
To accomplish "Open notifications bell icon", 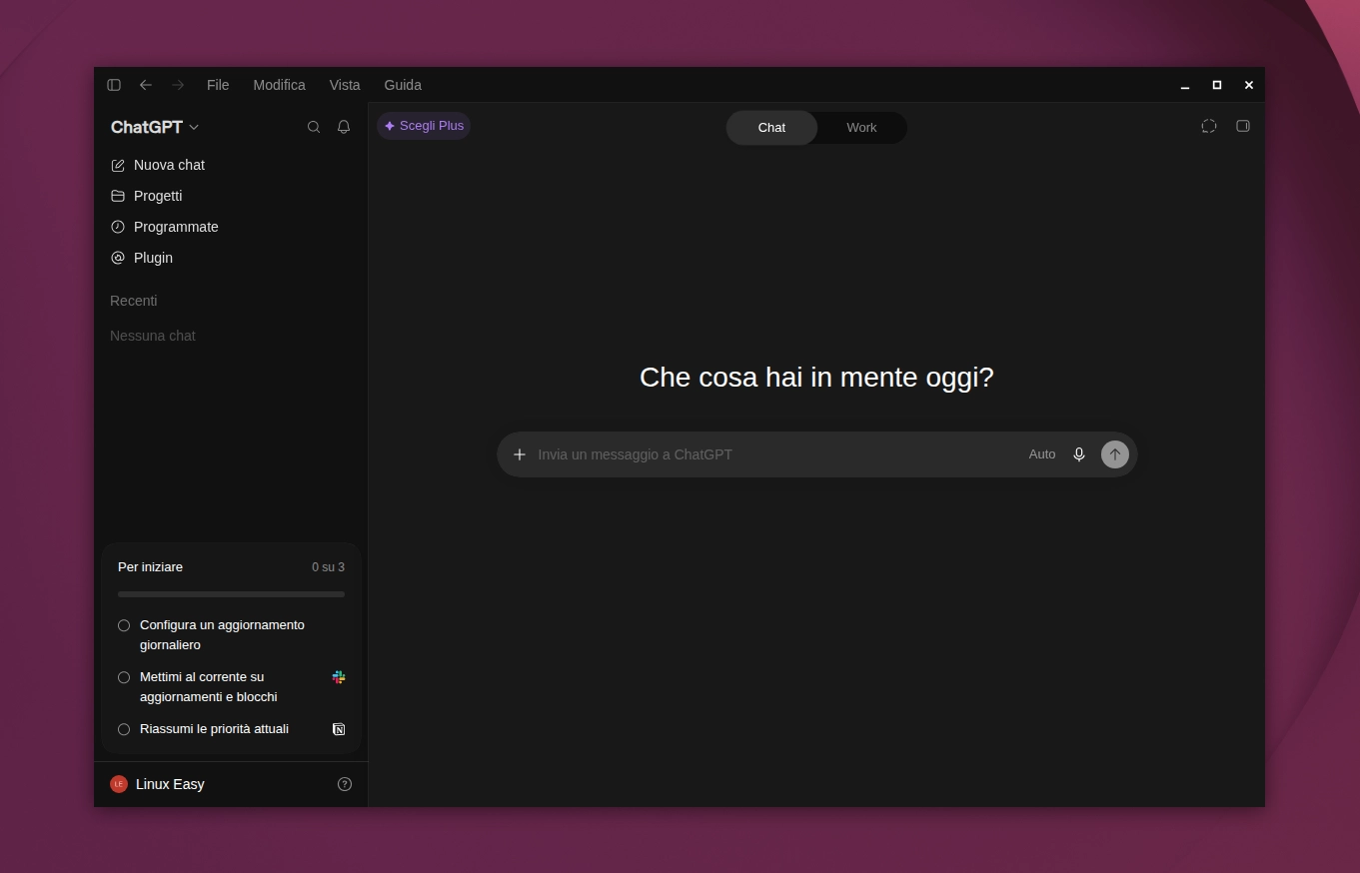I will click(344, 127).
